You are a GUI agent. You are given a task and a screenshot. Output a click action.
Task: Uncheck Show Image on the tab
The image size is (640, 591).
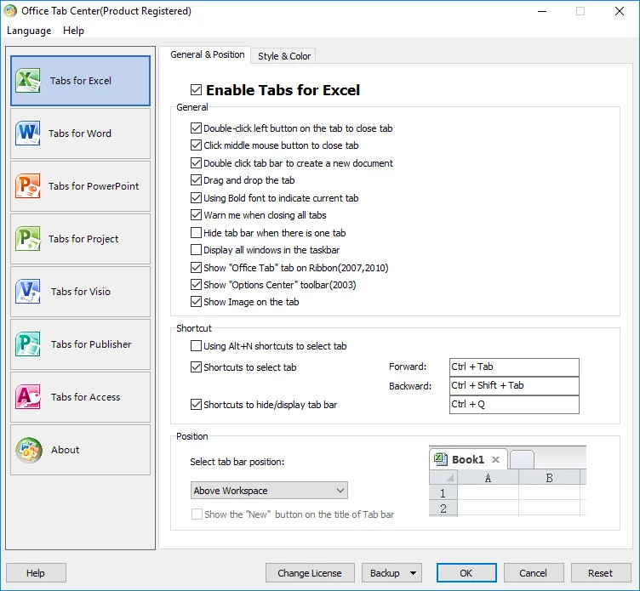click(196, 302)
